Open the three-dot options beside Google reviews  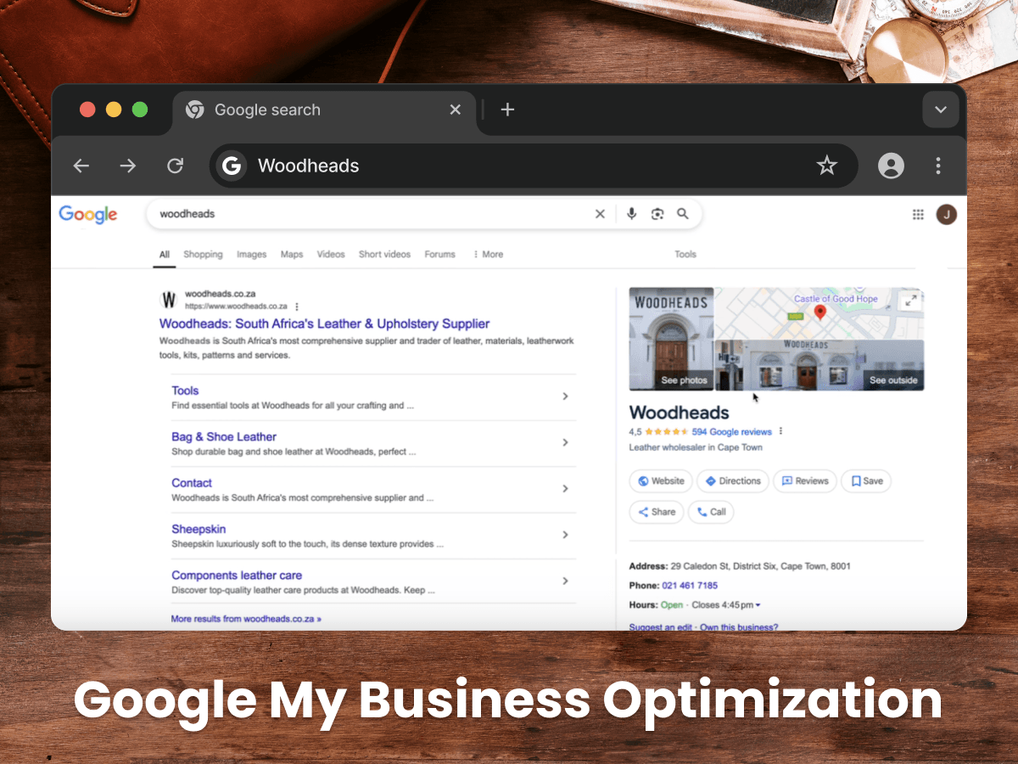pos(780,431)
